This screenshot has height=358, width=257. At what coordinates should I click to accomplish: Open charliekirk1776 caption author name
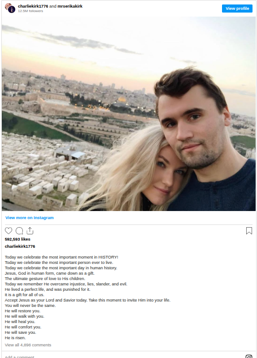[x=20, y=246]
